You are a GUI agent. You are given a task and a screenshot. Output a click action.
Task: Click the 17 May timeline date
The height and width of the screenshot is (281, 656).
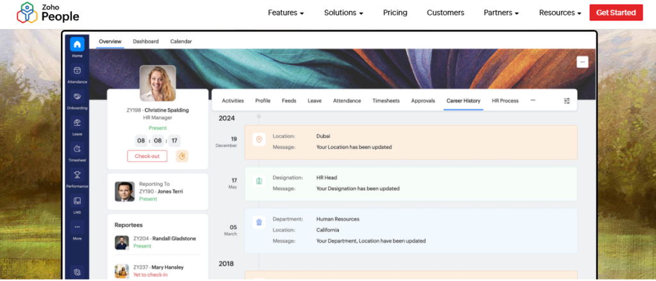pyautogui.click(x=233, y=183)
